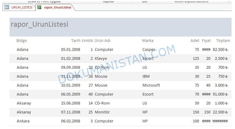This screenshot has height=129, width=235.
Task: Click date 10.01.2009
Action: [70, 85]
